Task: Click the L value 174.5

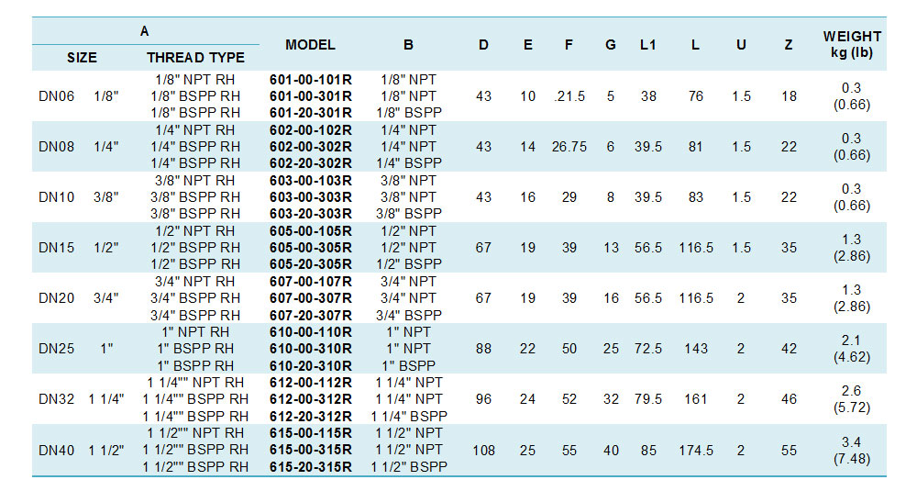Action: coord(696,450)
